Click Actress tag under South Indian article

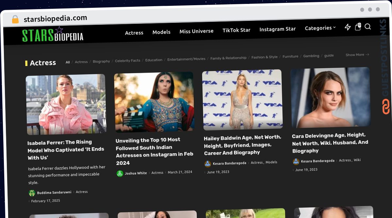tap(157, 172)
